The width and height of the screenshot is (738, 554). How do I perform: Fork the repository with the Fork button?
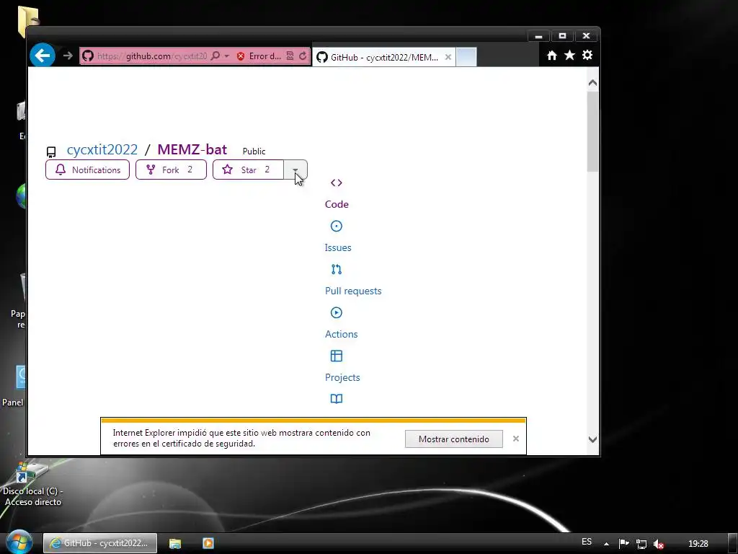[171, 170]
